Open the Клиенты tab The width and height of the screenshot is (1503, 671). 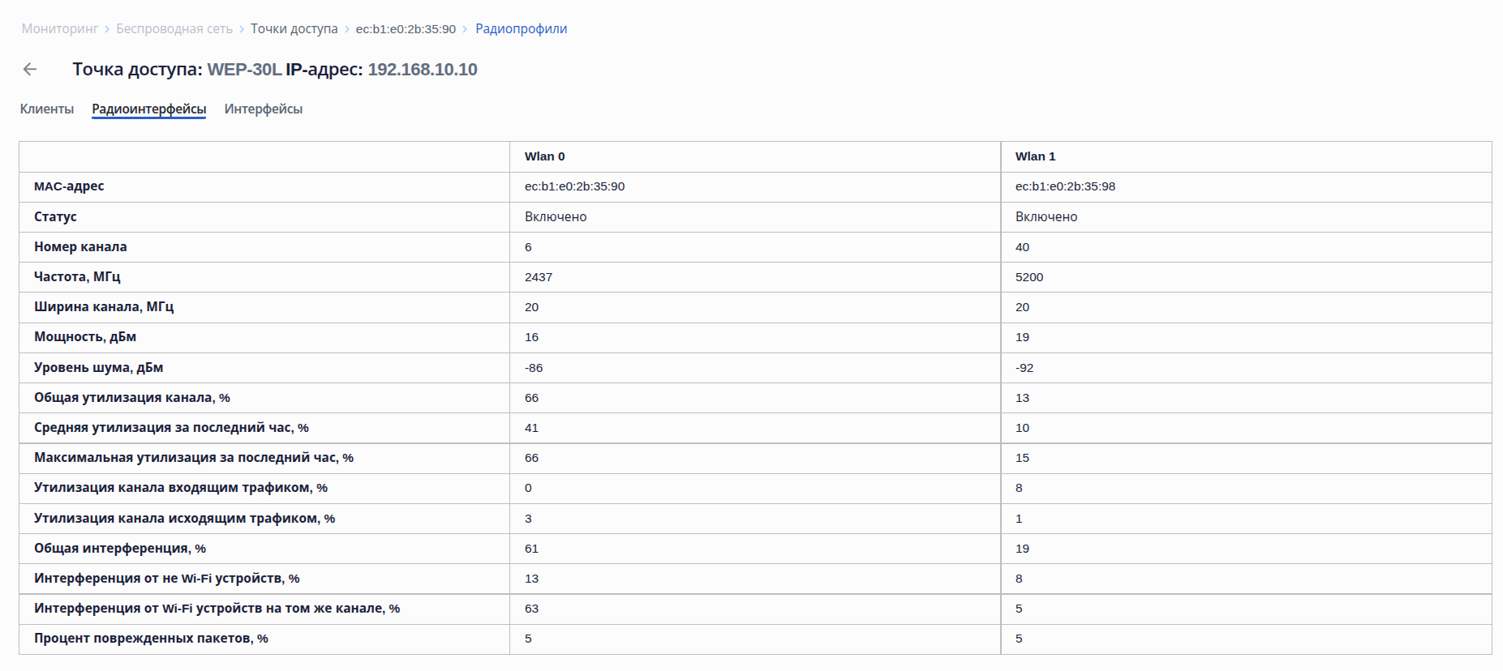pyautogui.click(x=47, y=109)
